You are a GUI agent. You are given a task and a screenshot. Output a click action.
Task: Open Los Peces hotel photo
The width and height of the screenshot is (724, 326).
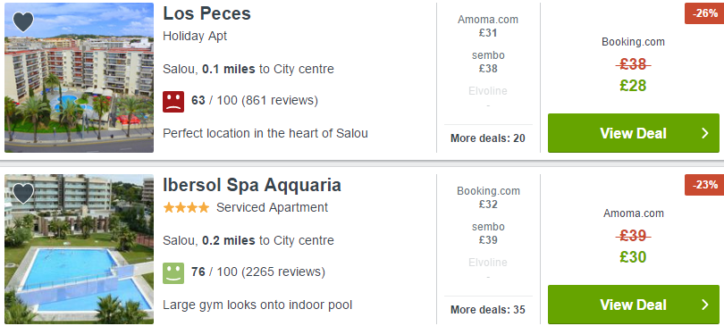[79, 78]
